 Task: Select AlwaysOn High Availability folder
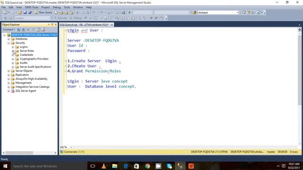click(31, 79)
